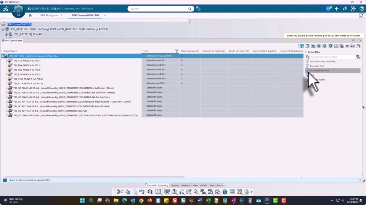Open the Selection action bar tab
Image resolution: width=366 pixels, height=205 pixels.
pos(186,186)
